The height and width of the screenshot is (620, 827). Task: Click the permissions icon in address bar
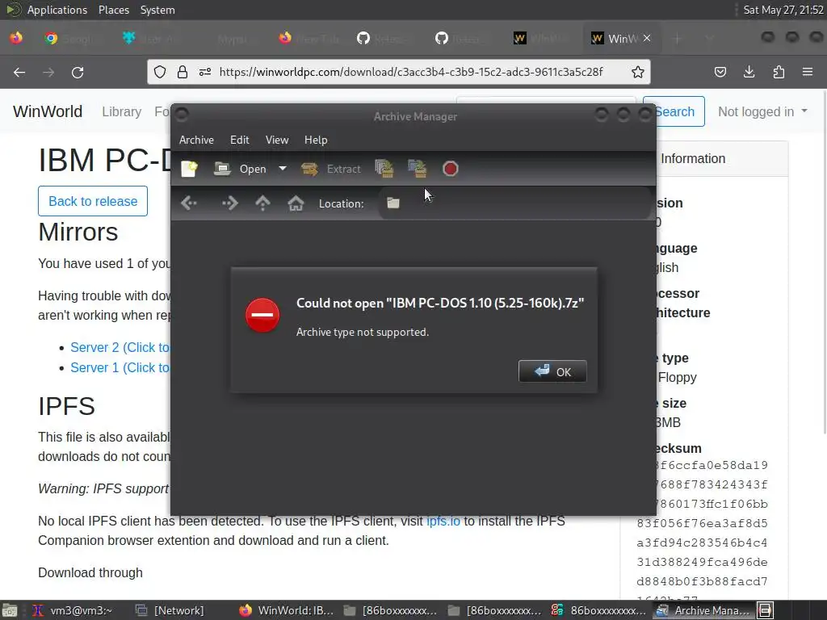pyautogui.click(x=205, y=72)
